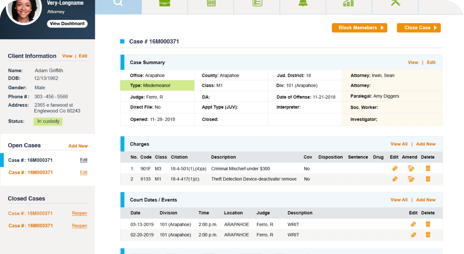The width and height of the screenshot is (464, 254).
Task: Open the chart/statistics icon in top bar
Action: pyautogui.click(x=349, y=4)
